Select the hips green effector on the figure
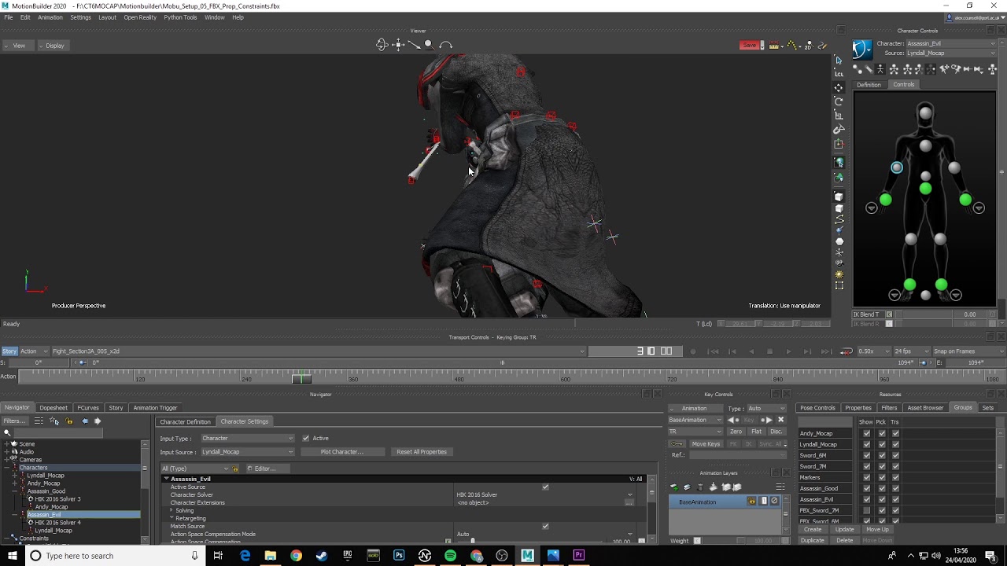Viewport: 1007px width, 566px height. tap(925, 189)
